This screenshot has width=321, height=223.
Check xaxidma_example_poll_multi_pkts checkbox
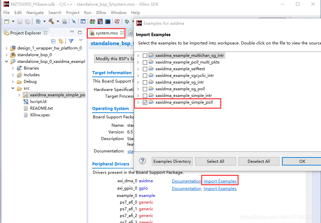tap(145, 63)
